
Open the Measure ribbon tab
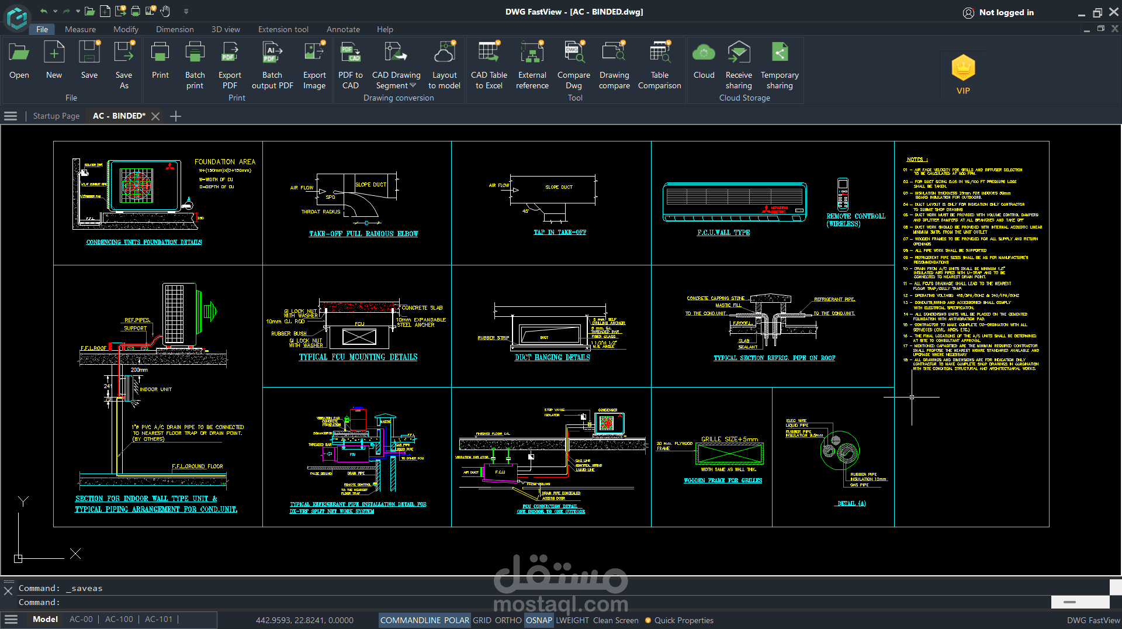pos(80,29)
